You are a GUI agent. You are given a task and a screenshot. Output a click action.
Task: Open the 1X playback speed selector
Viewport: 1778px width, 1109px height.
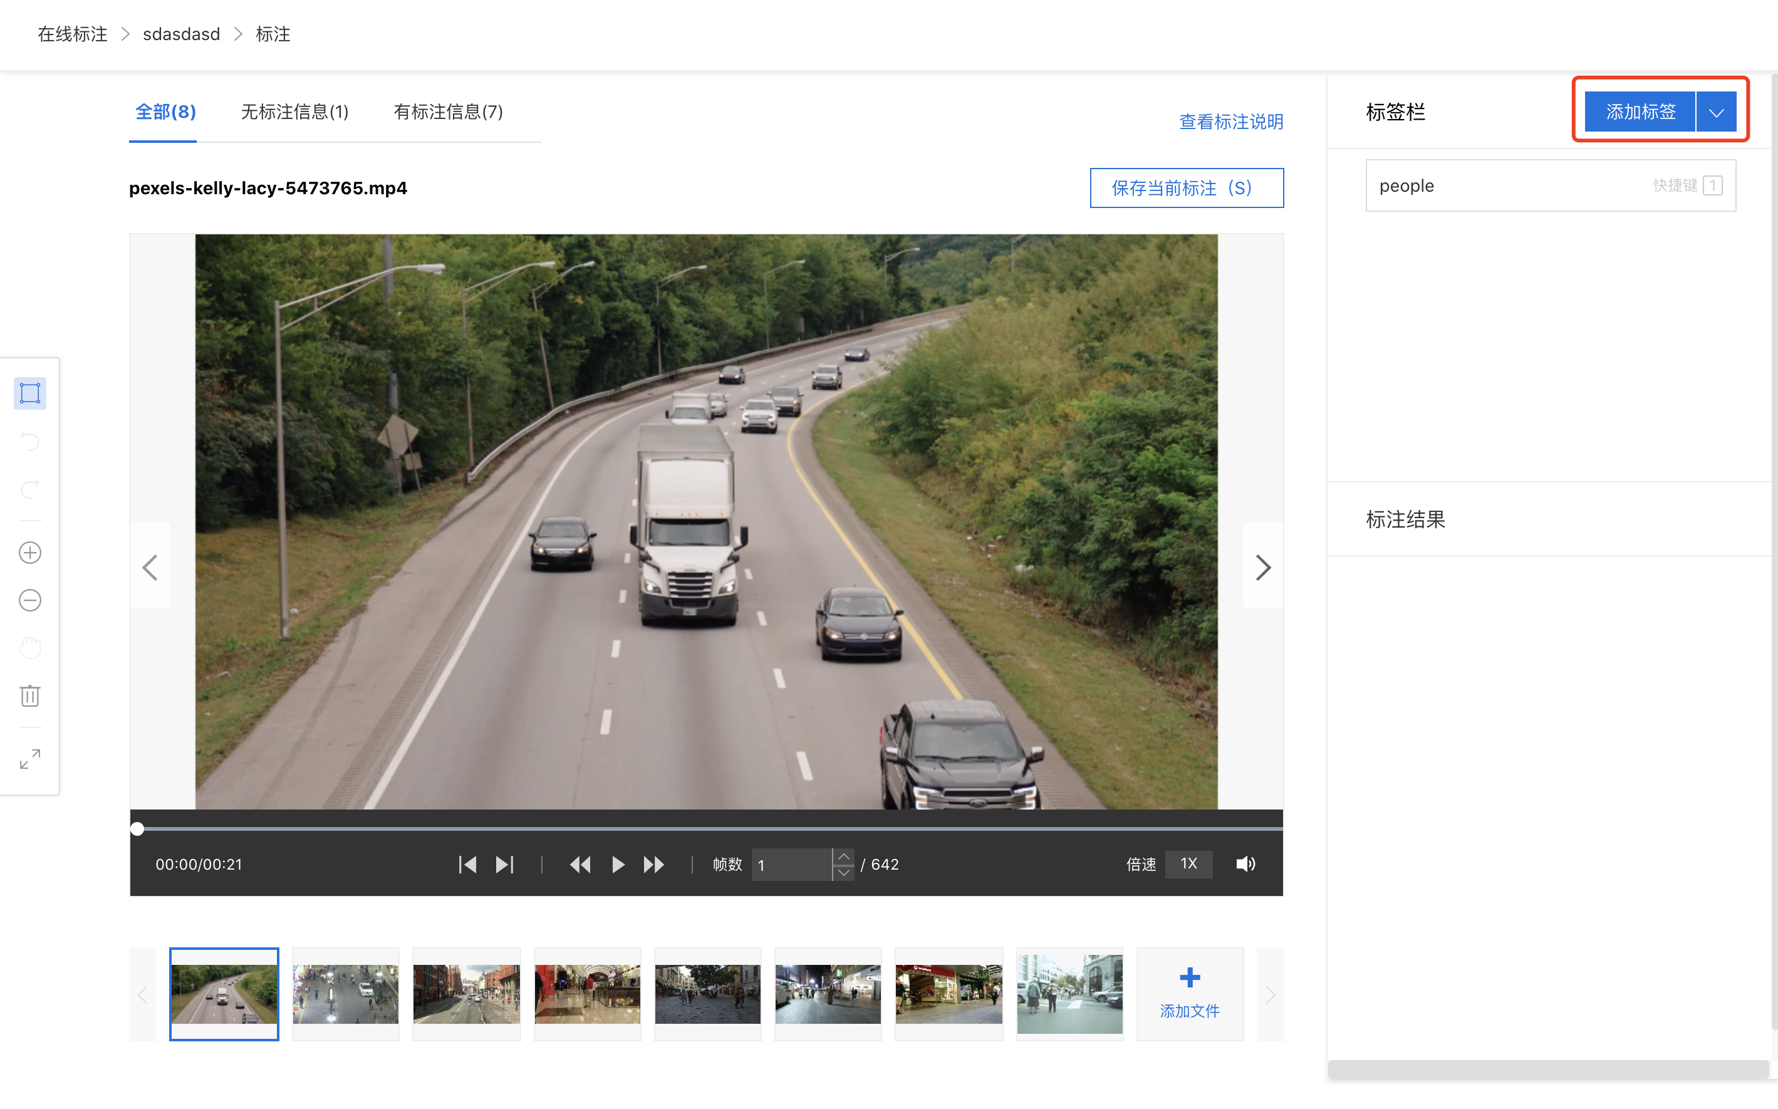[x=1188, y=864]
